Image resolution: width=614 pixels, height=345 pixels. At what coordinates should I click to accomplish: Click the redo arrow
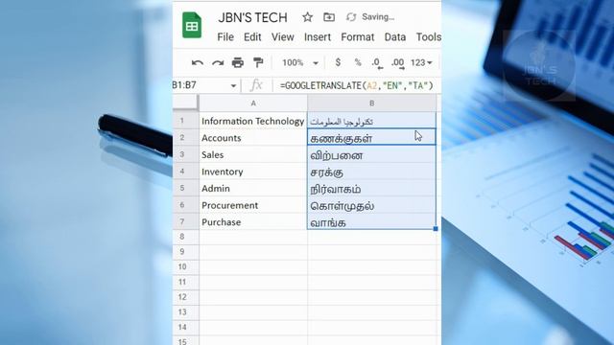click(x=218, y=62)
